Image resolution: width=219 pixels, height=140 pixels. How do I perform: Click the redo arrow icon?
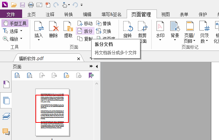[x=56, y=5]
